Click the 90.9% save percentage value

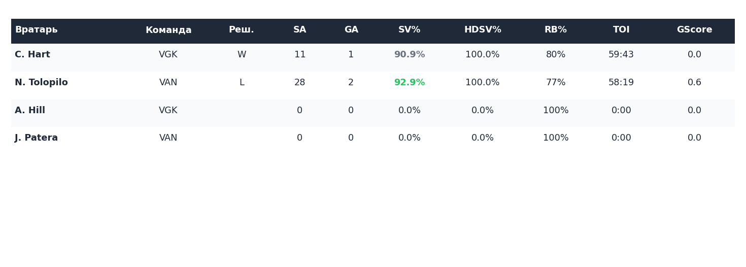tap(409, 55)
